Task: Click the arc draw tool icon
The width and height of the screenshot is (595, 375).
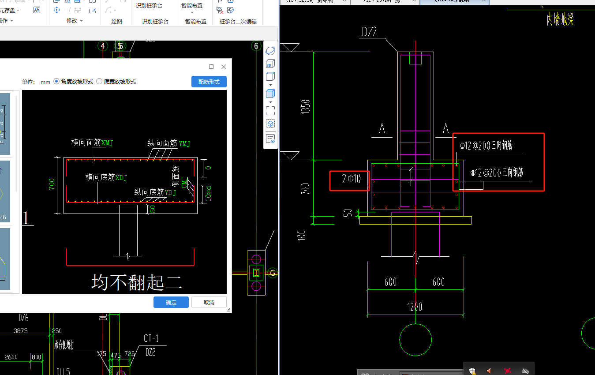Action: click(x=109, y=10)
